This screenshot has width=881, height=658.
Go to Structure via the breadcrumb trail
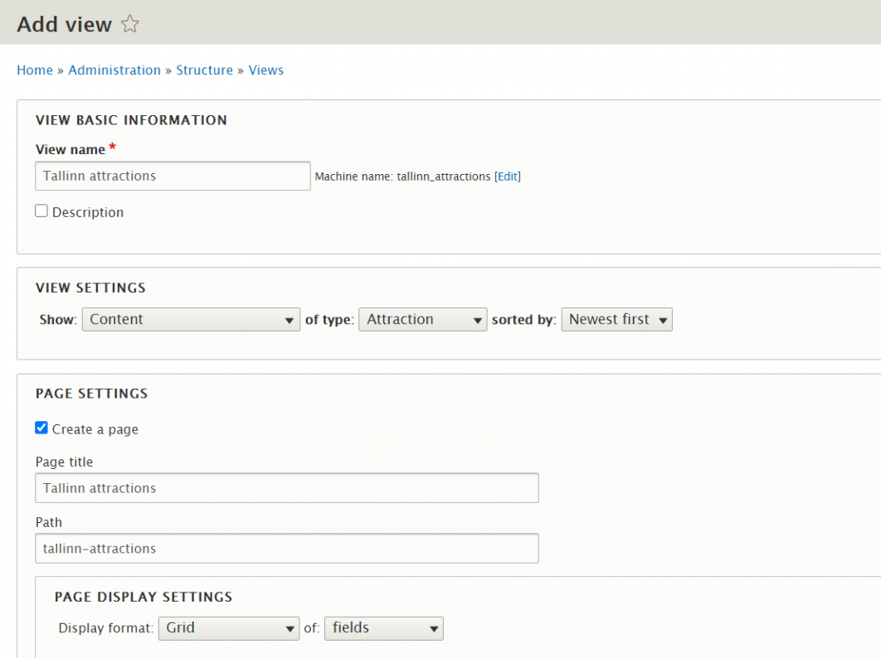204,70
